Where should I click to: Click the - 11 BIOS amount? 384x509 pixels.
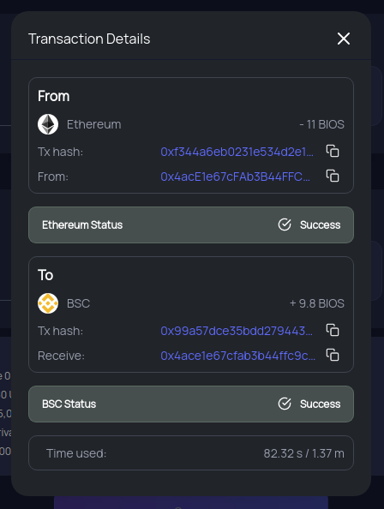322,124
